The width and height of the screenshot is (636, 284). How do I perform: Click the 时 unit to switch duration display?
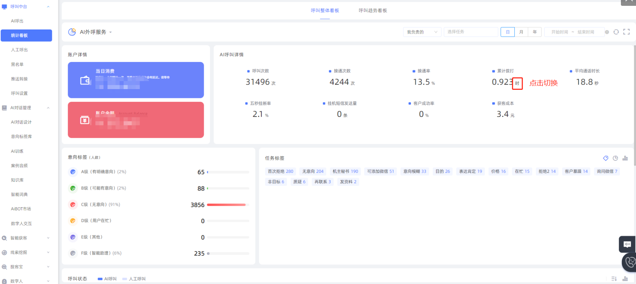[x=517, y=83]
